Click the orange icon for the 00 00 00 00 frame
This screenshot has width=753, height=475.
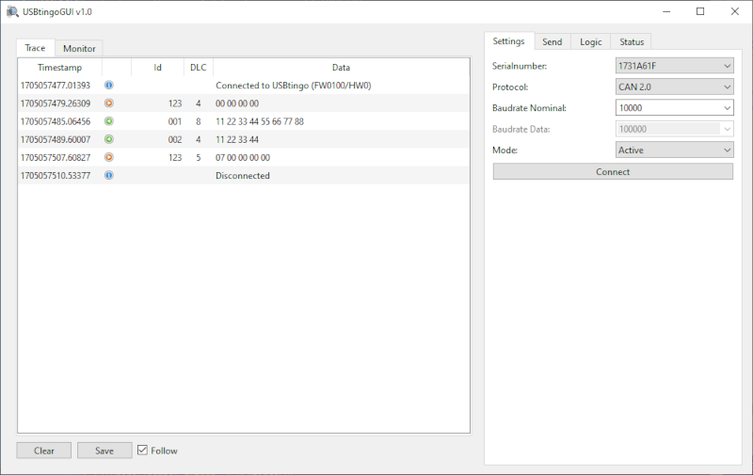pyautogui.click(x=108, y=103)
